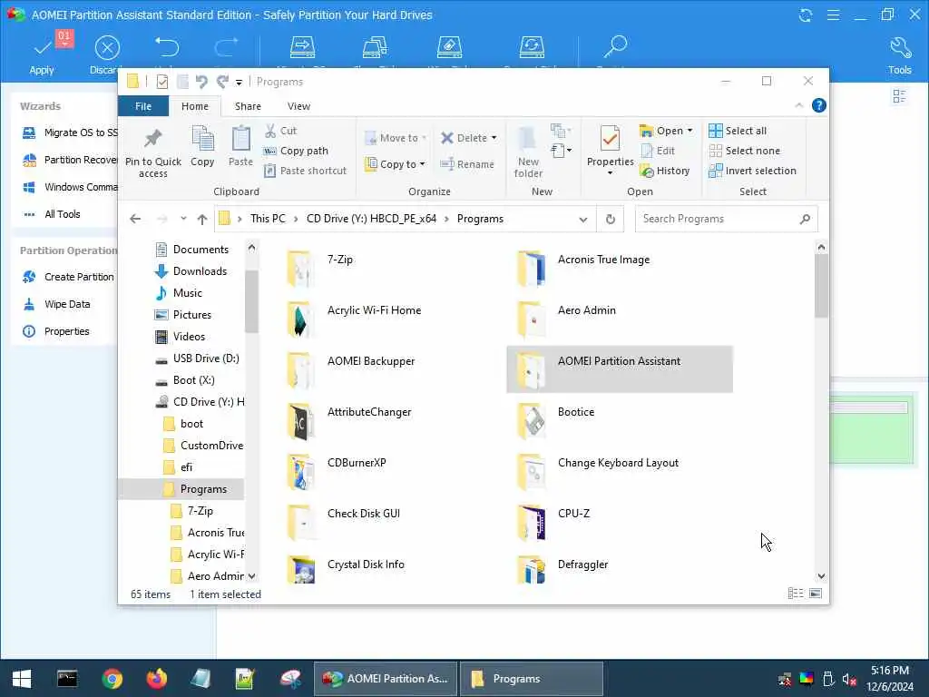929x697 pixels.
Task: Click chevron after This PC in address bar
Action: click(296, 220)
